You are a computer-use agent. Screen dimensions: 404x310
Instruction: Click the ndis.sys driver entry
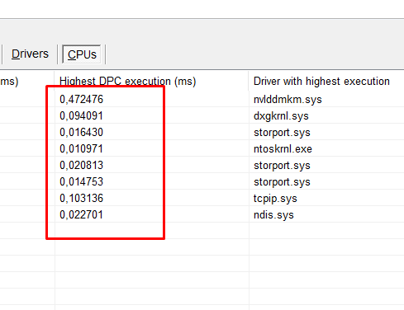tap(273, 215)
